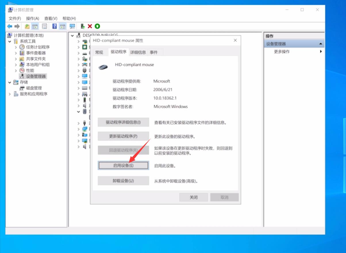
Task: Click the blue Help question mark icon
Action: point(54,26)
